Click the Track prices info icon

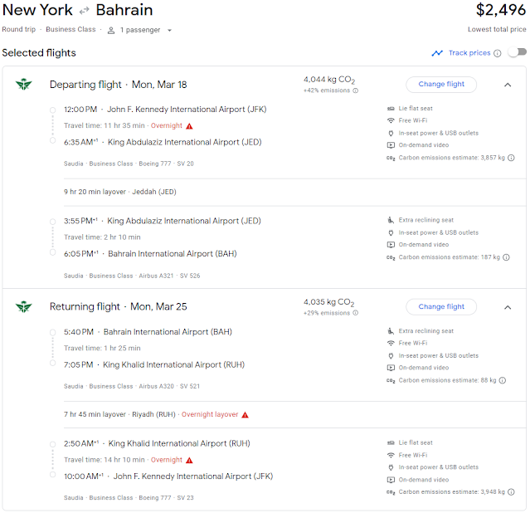click(498, 53)
